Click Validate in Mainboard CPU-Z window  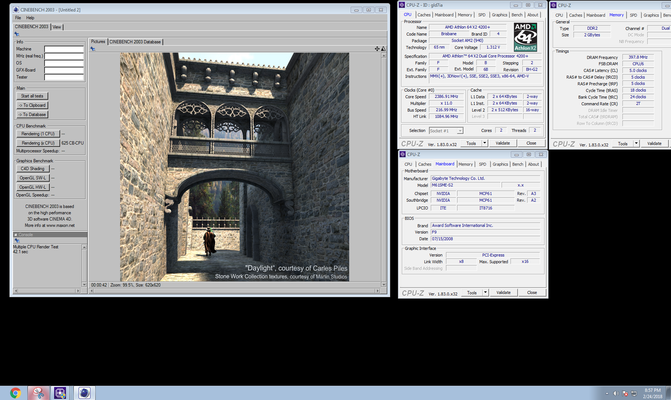click(503, 292)
